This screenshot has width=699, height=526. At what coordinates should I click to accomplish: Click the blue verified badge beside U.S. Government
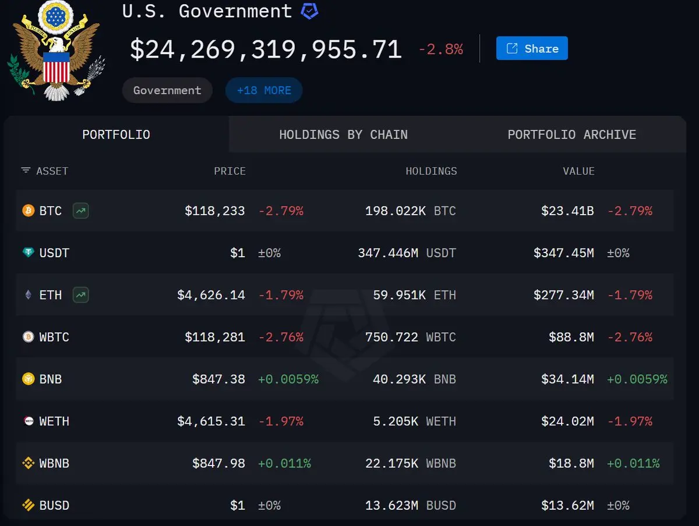[x=309, y=10]
